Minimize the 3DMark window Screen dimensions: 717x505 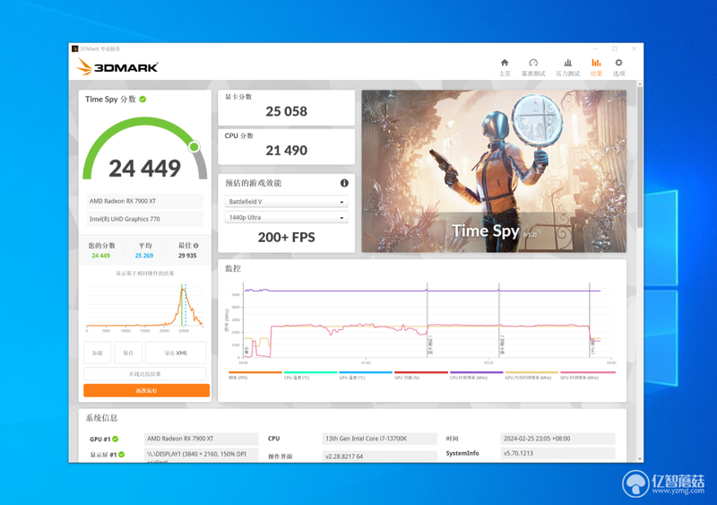pyautogui.click(x=595, y=48)
